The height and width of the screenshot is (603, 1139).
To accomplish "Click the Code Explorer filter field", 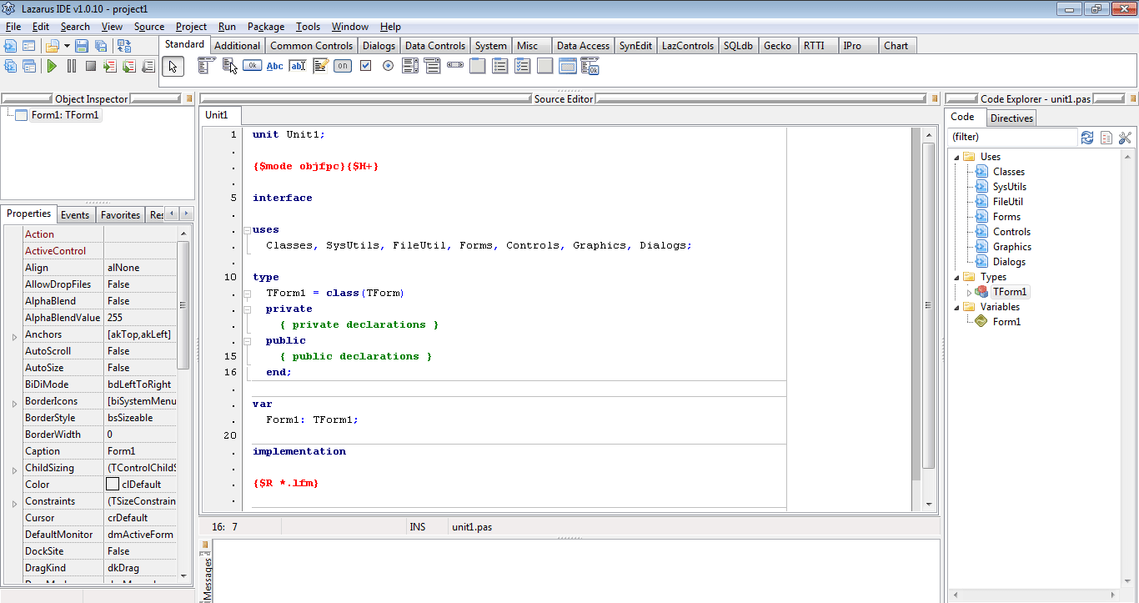I will (1012, 137).
